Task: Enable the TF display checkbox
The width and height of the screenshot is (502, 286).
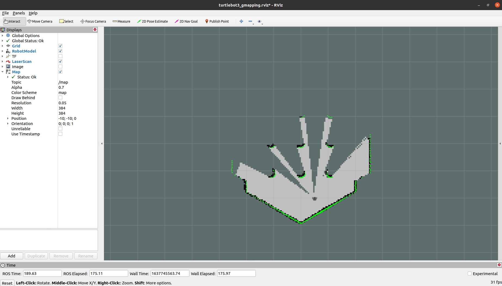Action: tap(60, 56)
